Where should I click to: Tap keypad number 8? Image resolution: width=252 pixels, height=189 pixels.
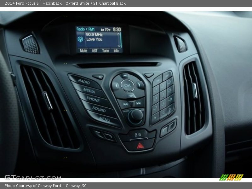[x=163, y=105]
